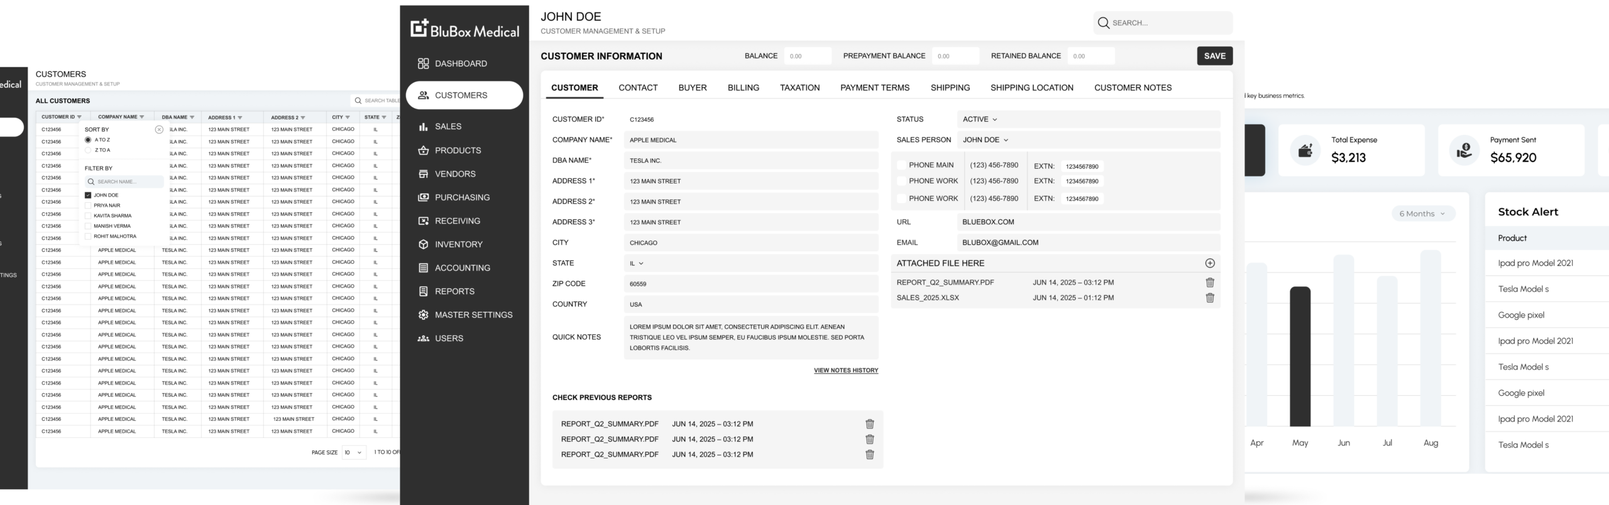Image resolution: width=1609 pixels, height=505 pixels.
Task: Expand the Sales Person dropdown
Action: click(985, 140)
